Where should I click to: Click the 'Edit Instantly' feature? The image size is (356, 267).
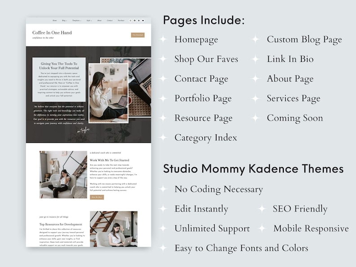pyautogui.click(x=201, y=209)
